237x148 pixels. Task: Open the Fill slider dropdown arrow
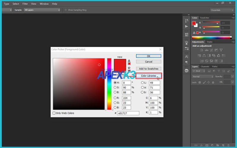pyautogui.click(x=233, y=82)
